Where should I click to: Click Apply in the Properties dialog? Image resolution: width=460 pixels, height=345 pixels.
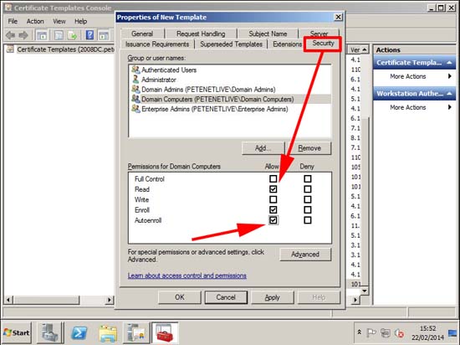coord(273,297)
